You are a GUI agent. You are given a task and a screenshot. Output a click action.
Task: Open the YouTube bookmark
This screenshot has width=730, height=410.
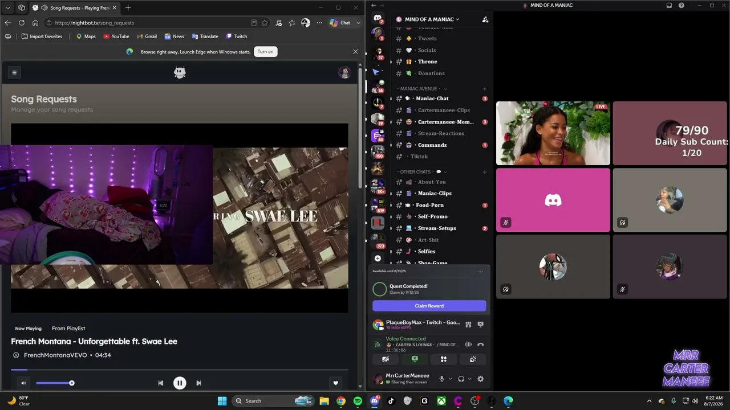(116, 36)
